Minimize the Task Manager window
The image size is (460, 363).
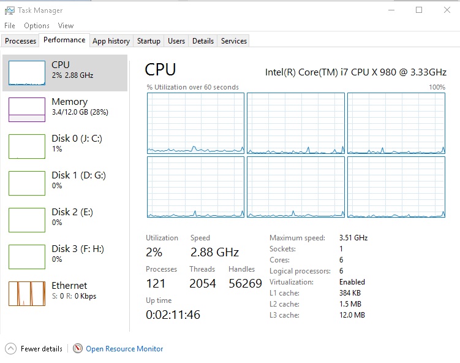click(391, 10)
